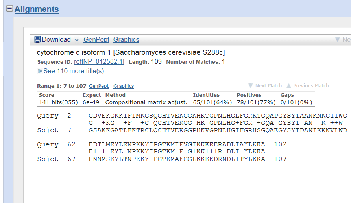Open the Alignments heading link

click(x=37, y=9)
